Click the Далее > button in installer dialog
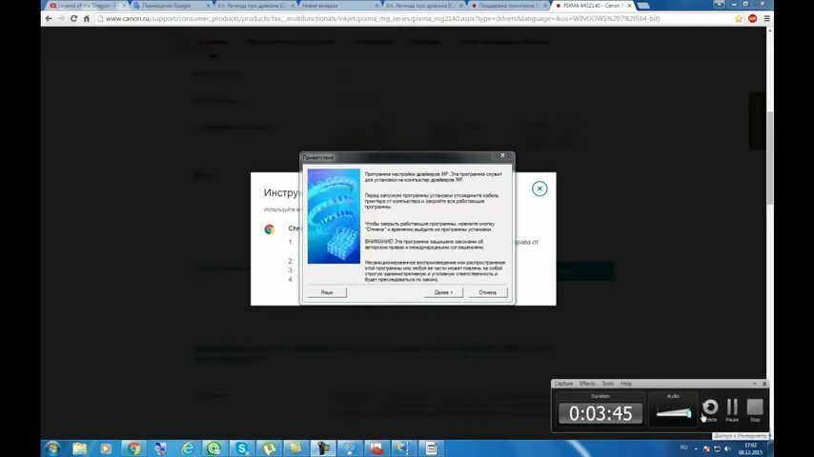This screenshot has width=814, height=457. coord(443,292)
